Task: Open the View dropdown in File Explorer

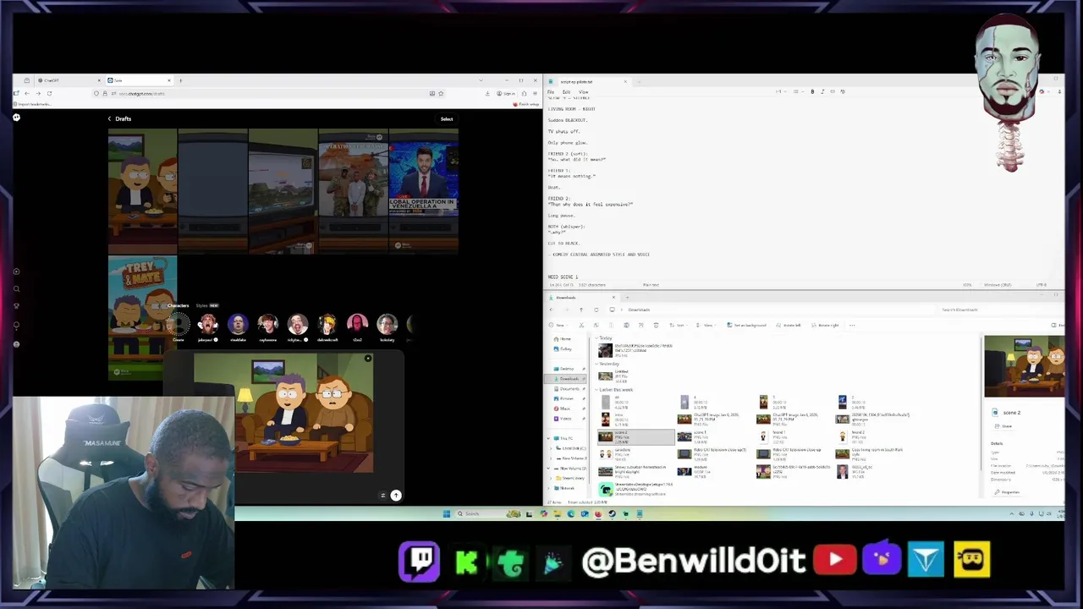Action: pos(707,325)
